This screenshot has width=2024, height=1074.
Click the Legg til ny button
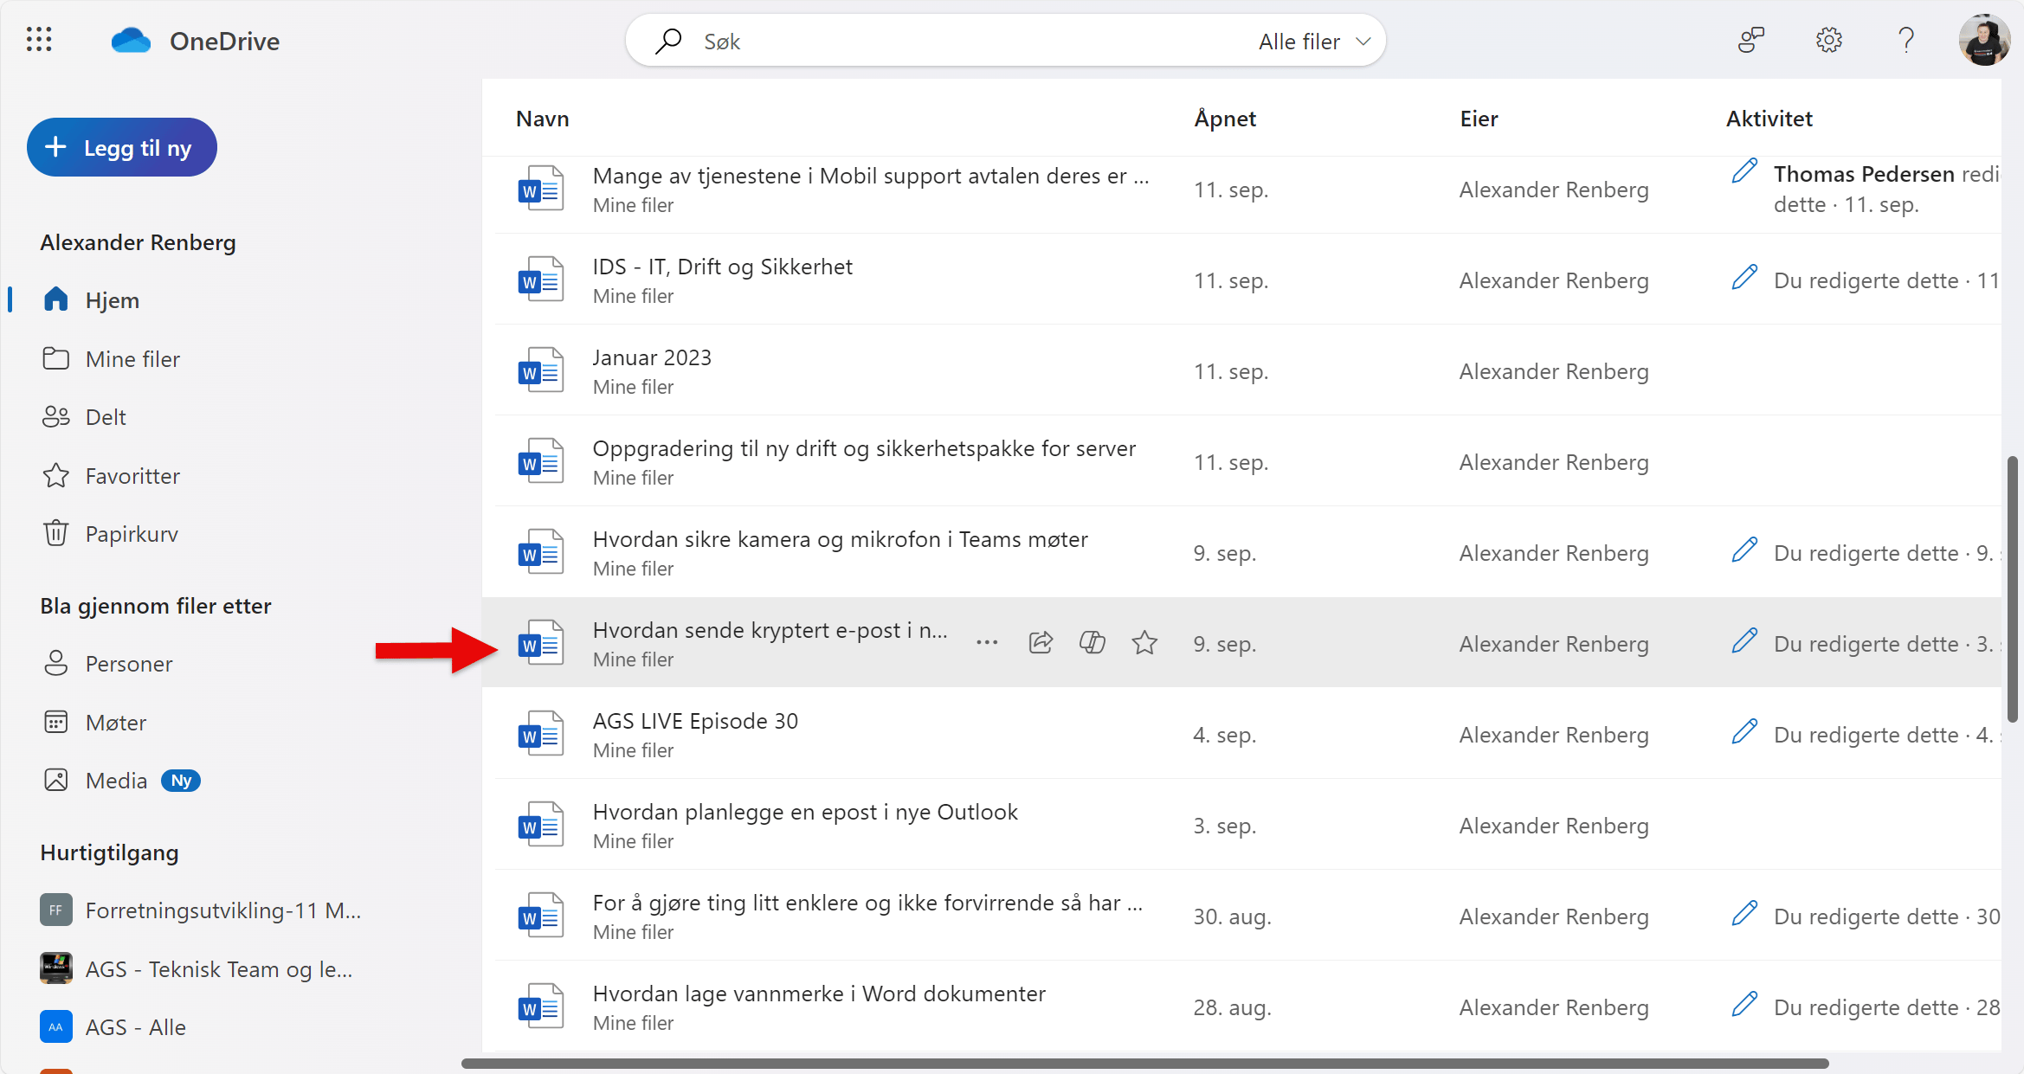pyautogui.click(x=121, y=146)
